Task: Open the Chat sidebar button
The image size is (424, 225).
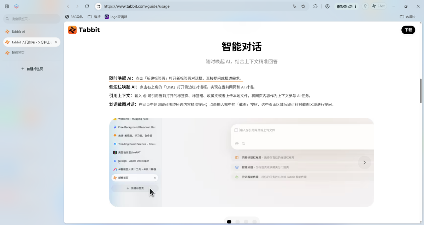Action: click(x=378, y=6)
